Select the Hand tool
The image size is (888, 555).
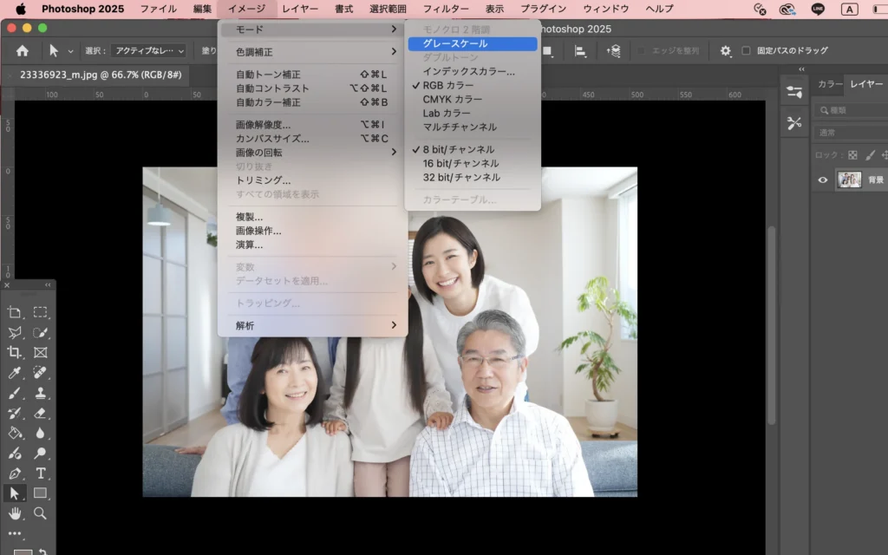pyautogui.click(x=15, y=513)
